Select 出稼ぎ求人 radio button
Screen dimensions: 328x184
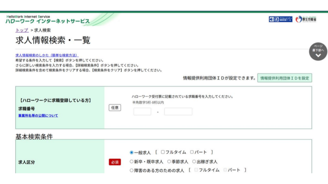pyautogui.click(x=194, y=162)
